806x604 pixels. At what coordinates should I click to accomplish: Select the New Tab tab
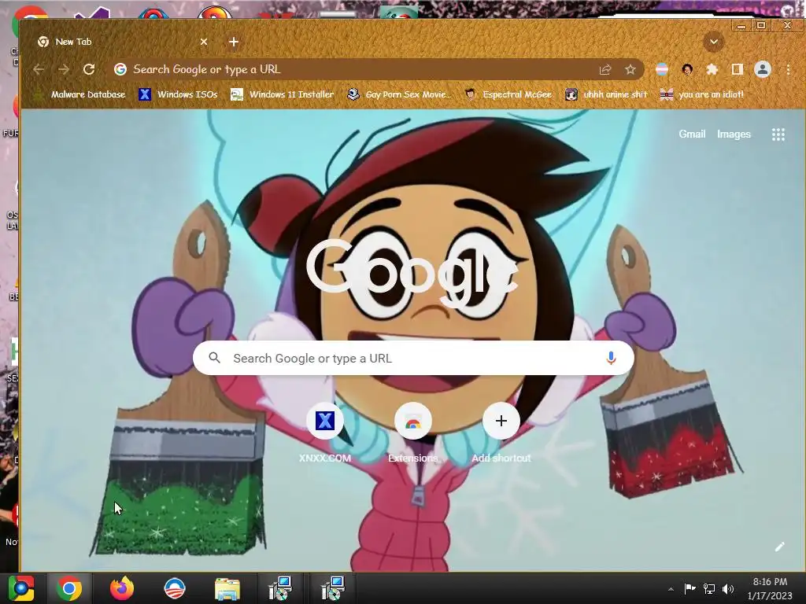[122, 42]
